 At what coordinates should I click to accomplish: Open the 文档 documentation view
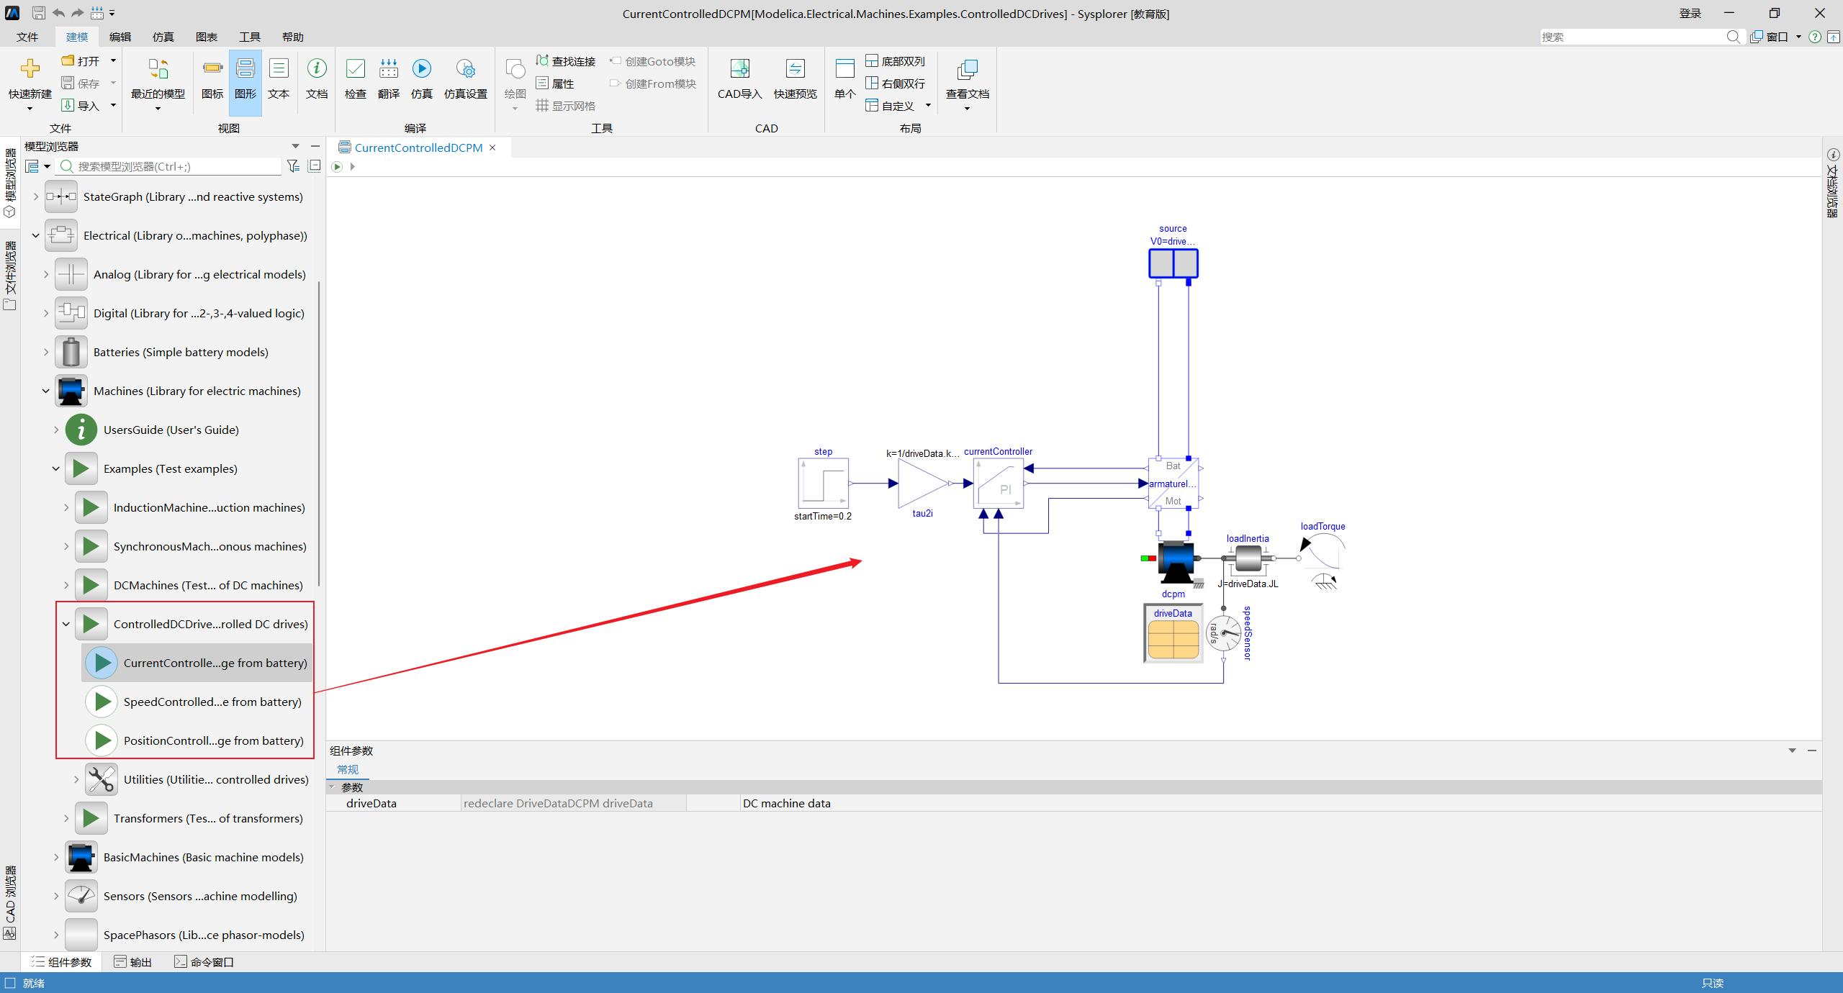[x=317, y=68]
